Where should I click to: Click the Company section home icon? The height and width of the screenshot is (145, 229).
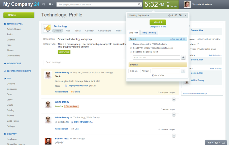5,134
